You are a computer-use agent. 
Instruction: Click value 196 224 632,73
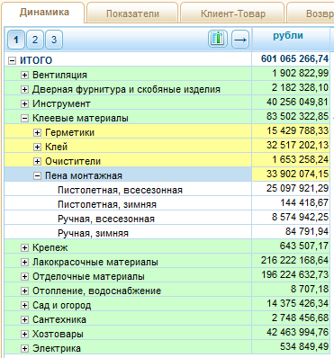(x=294, y=274)
